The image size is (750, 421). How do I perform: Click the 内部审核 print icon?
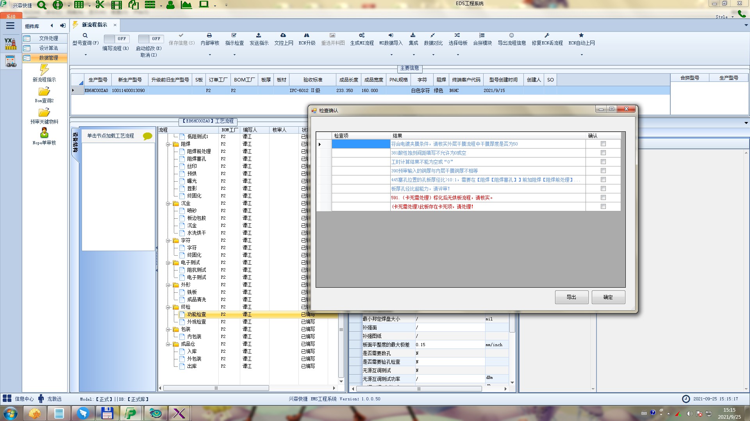coord(209,35)
